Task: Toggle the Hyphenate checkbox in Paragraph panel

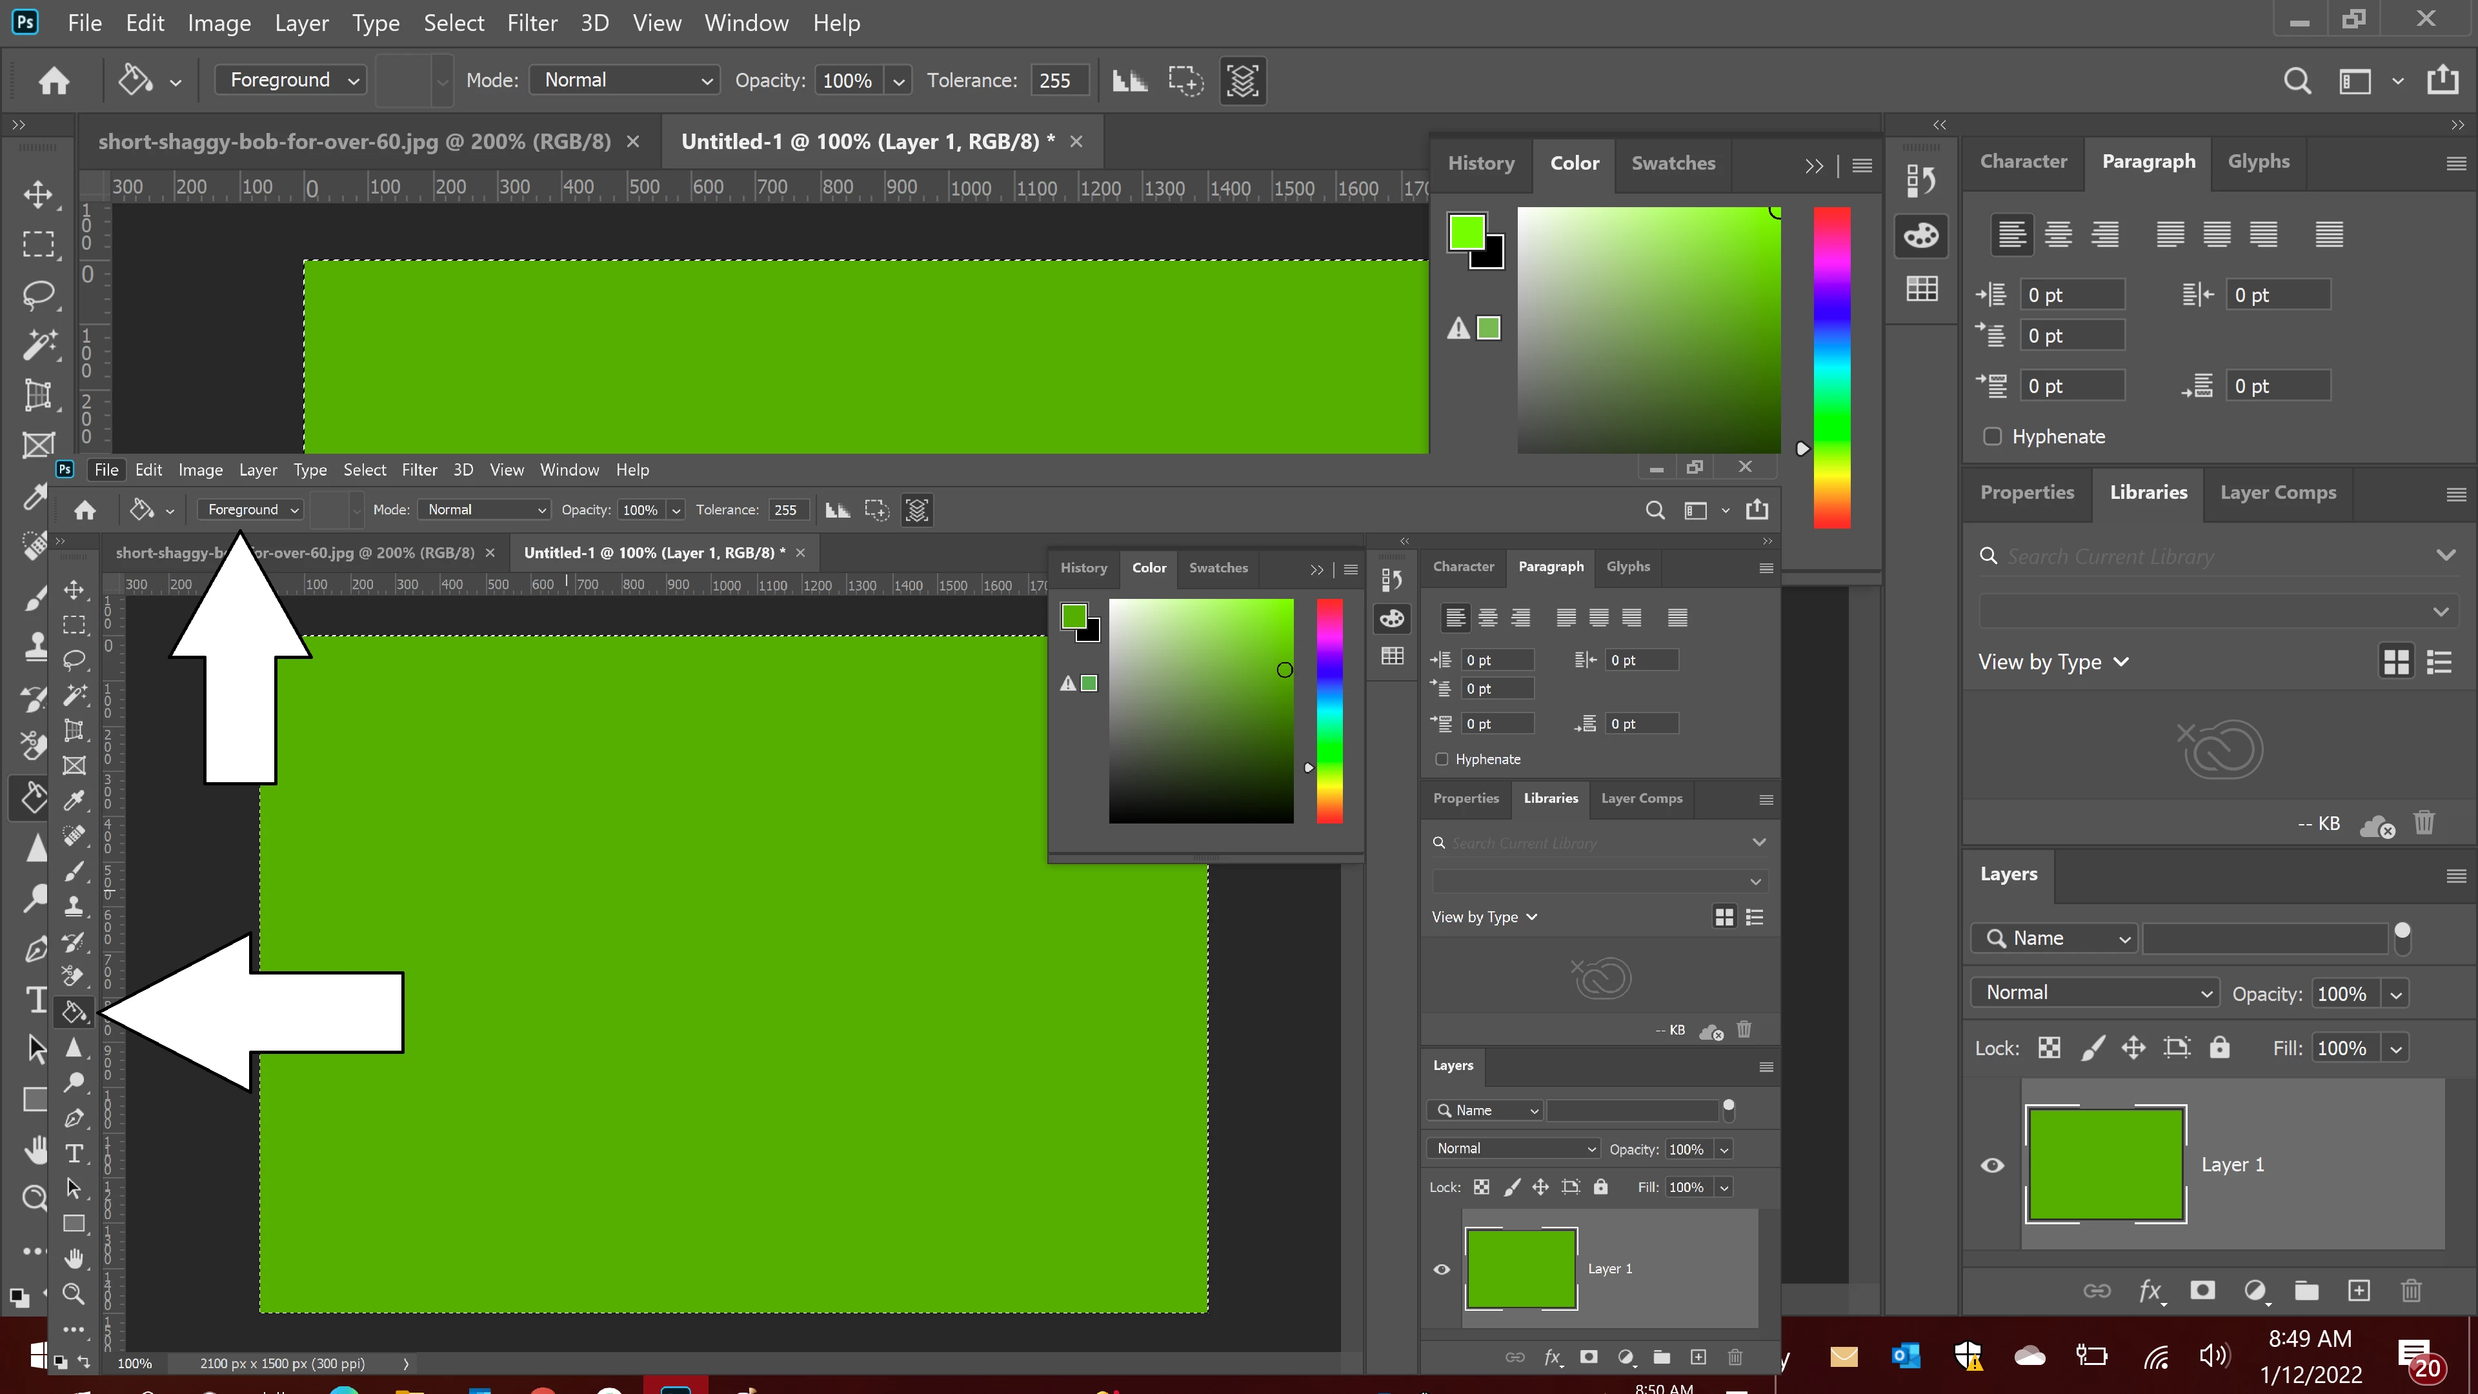Action: click(1992, 437)
